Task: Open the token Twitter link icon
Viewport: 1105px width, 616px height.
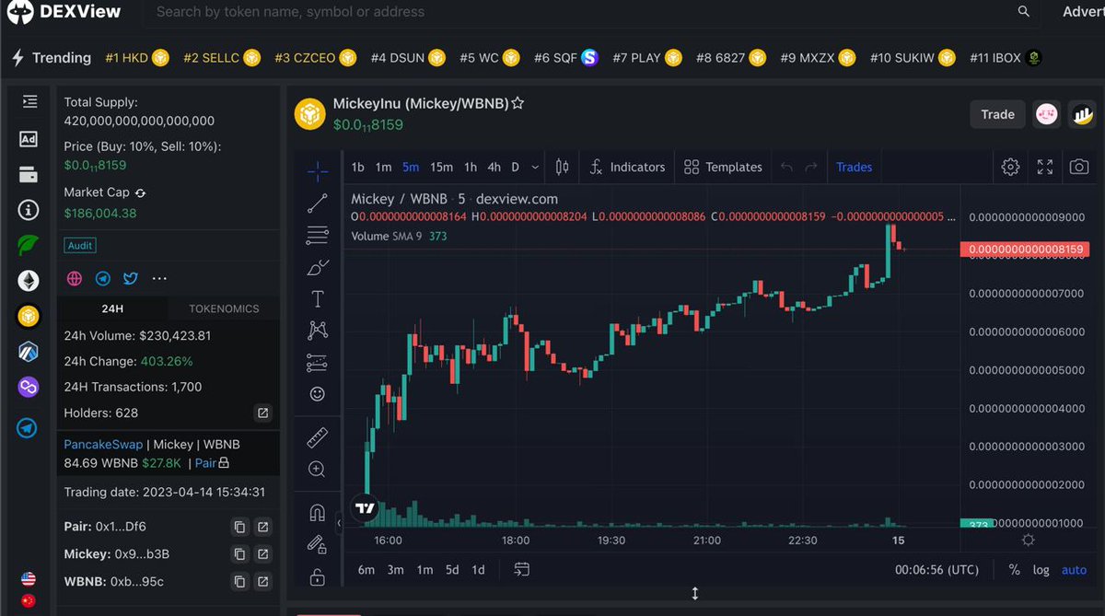Action: 131,278
